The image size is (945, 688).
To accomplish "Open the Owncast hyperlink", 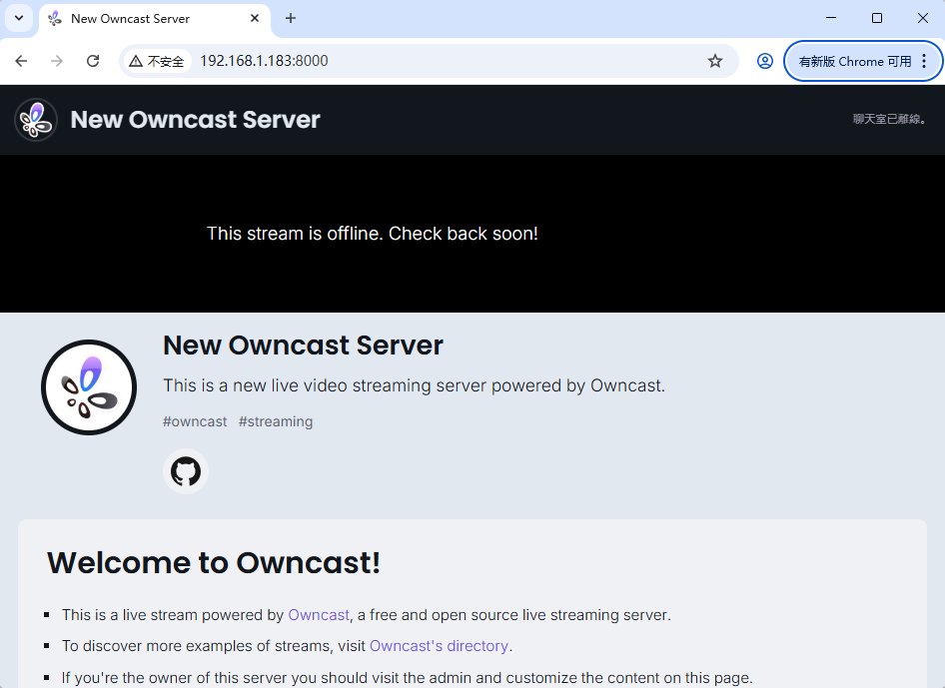I will coord(319,615).
